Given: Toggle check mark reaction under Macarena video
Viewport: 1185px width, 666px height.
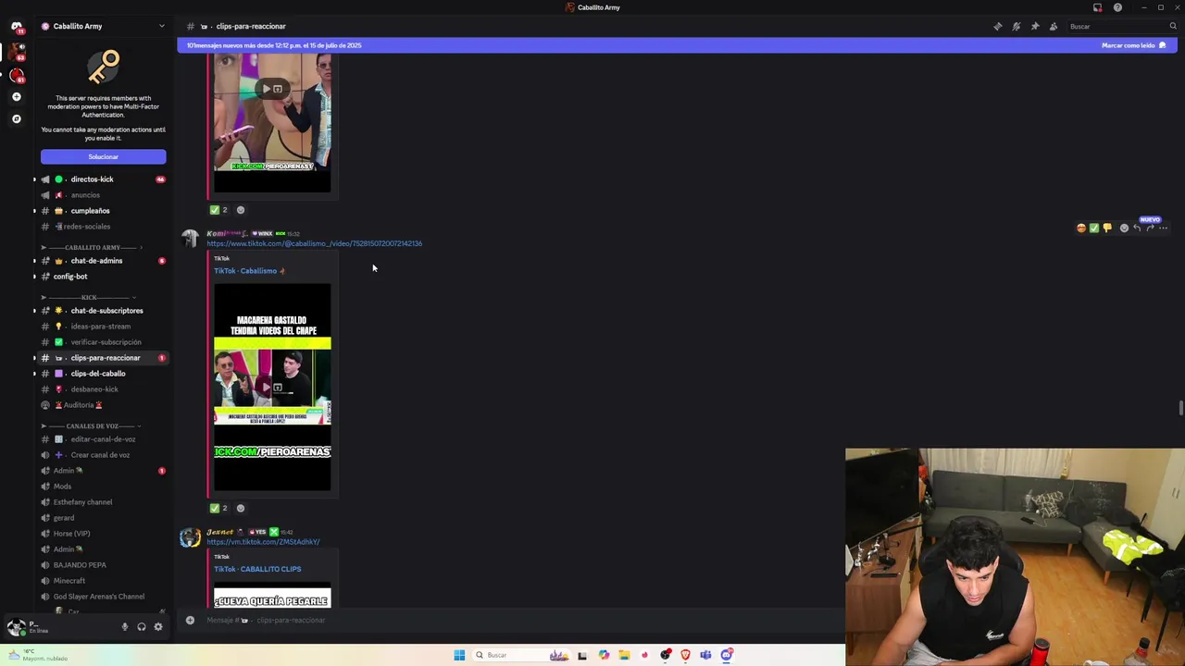Looking at the screenshot, I should coord(219,508).
